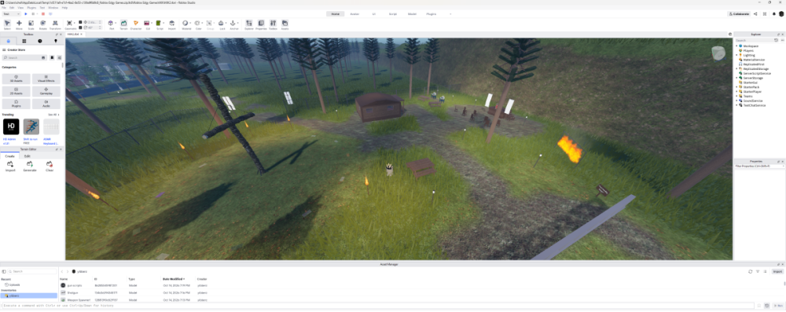
Task: Open the Geometric snapping options
Action: click(x=70, y=24)
